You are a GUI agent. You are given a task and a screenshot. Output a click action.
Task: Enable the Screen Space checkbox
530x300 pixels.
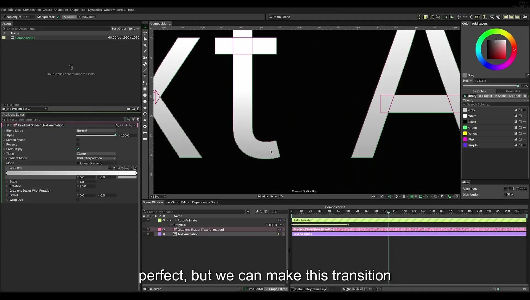click(78, 140)
